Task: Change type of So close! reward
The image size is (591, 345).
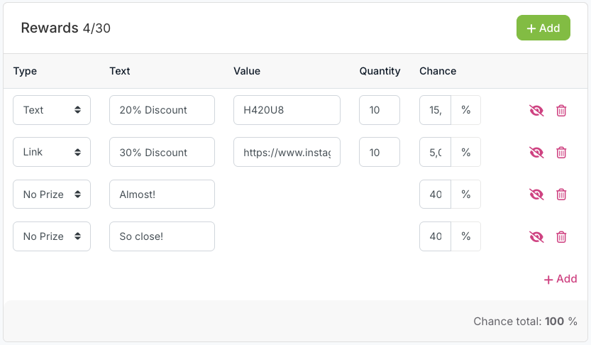Action: tap(52, 237)
